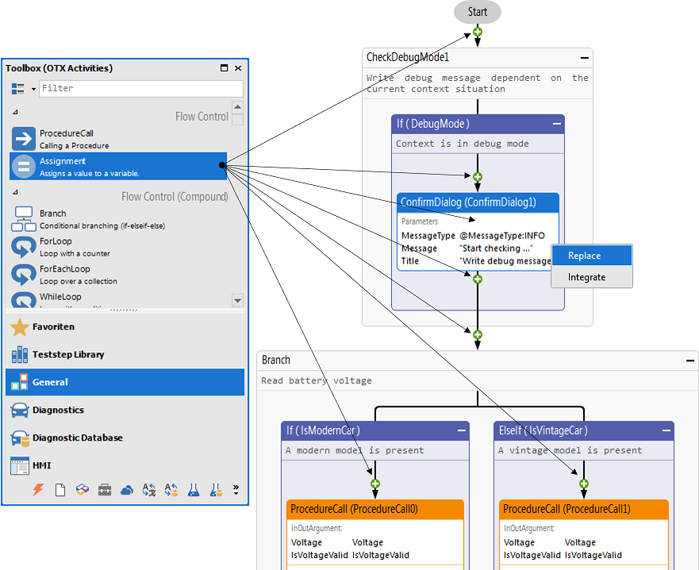Select the WhileLoop activity icon

[x=24, y=298]
